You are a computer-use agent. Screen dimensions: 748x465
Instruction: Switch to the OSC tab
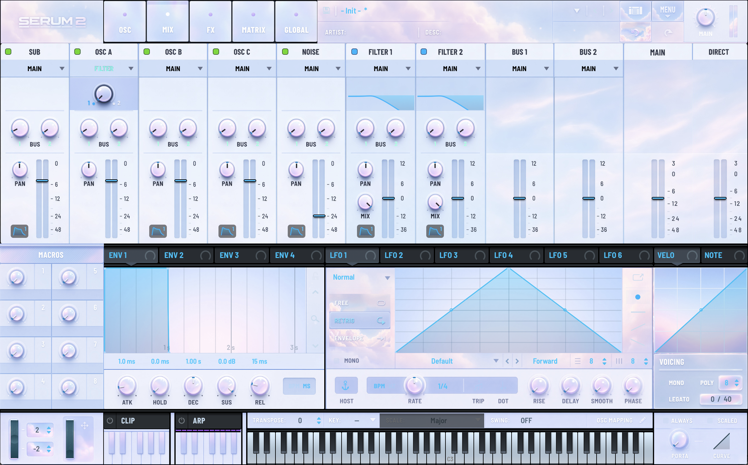coord(125,21)
